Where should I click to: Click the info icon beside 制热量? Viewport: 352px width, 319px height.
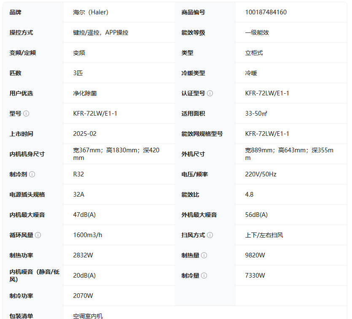click(204, 255)
